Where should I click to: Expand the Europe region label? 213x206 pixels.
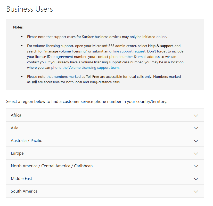coord(17,153)
